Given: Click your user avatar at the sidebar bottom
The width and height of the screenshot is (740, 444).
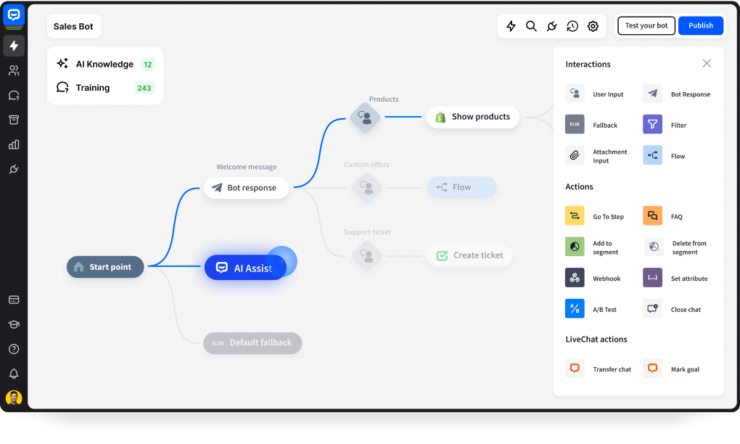Looking at the screenshot, I should 15,398.
